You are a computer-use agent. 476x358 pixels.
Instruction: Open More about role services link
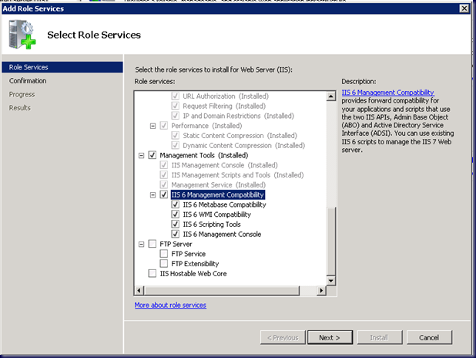(170, 305)
